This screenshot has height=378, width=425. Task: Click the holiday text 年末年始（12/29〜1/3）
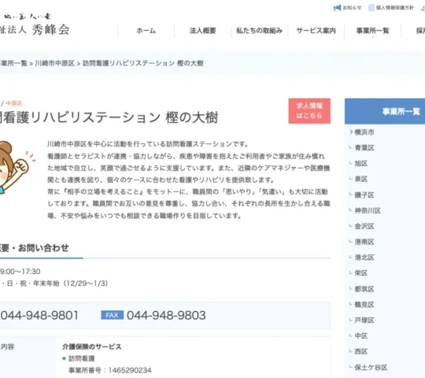(x=71, y=283)
